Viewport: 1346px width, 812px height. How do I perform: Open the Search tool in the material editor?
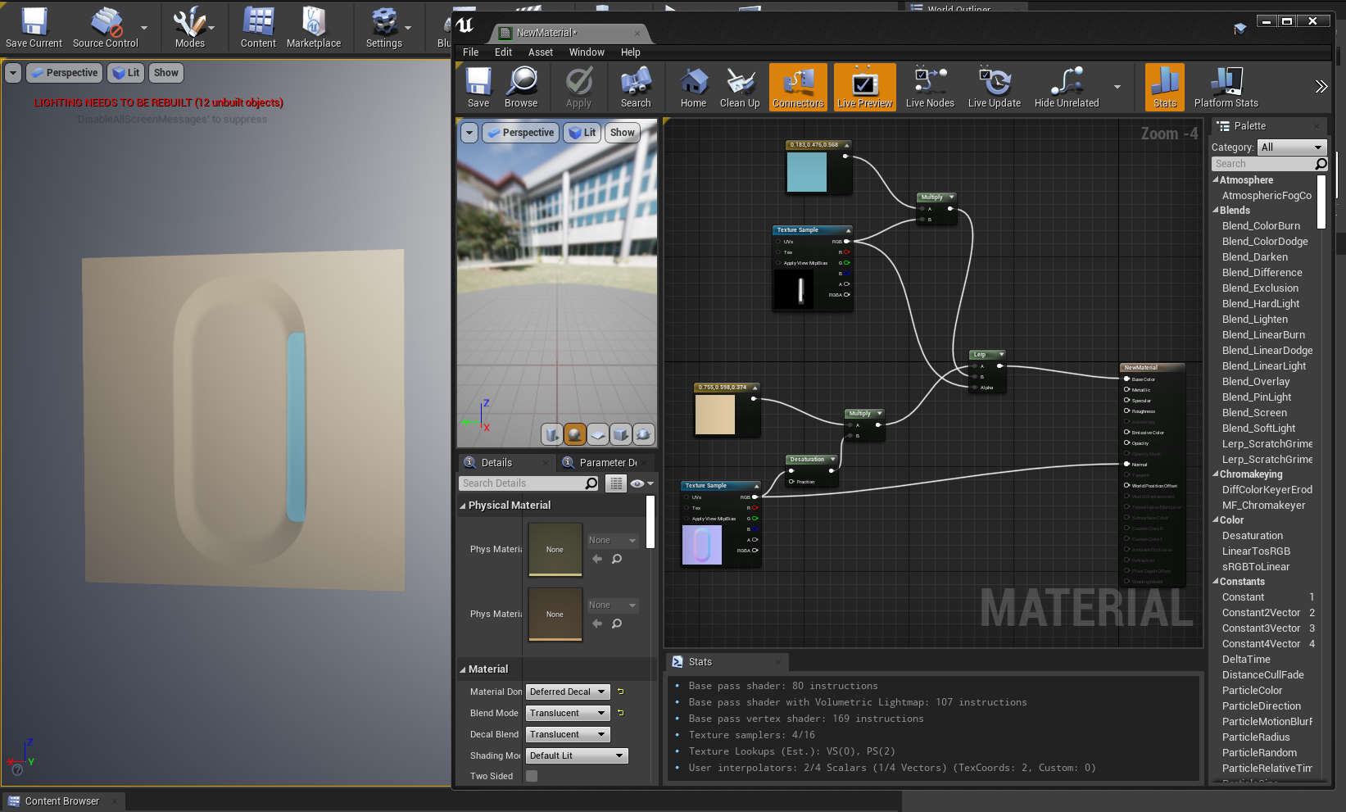(636, 87)
